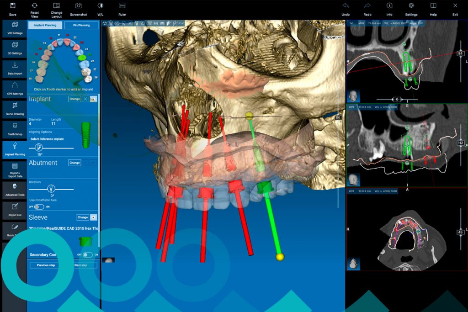Screen dimensions: 468x312
Task: Click the slice slider value 112 in the middle CT view
Action: point(460,143)
